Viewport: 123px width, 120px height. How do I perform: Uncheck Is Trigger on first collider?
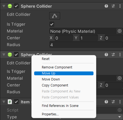coord(52,24)
